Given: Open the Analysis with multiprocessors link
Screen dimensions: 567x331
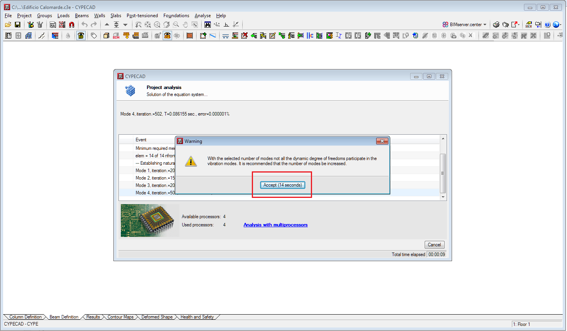Looking at the screenshot, I should (x=275, y=225).
